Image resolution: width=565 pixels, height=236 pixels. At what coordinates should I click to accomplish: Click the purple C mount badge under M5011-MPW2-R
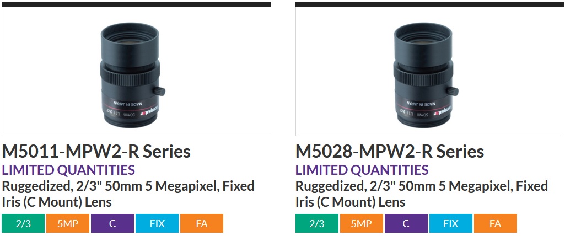coord(112,223)
